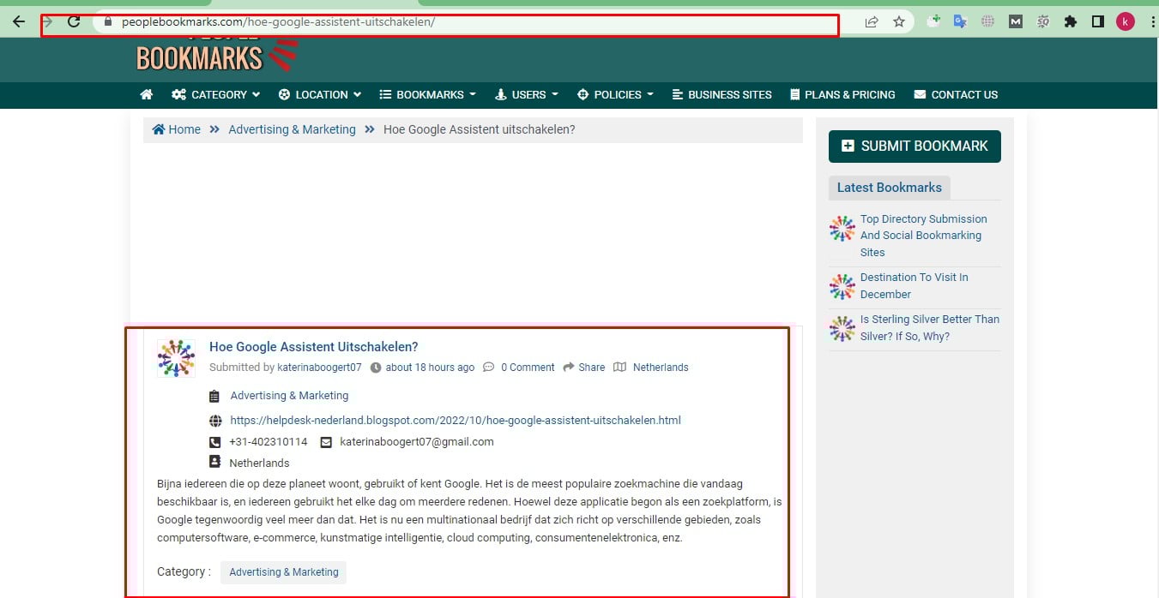Bookmark page using star icon
This screenshot has height=598, width=1159.
[899, 21]
